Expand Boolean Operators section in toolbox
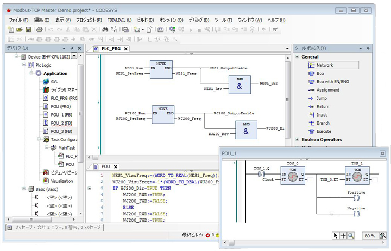 297,139
